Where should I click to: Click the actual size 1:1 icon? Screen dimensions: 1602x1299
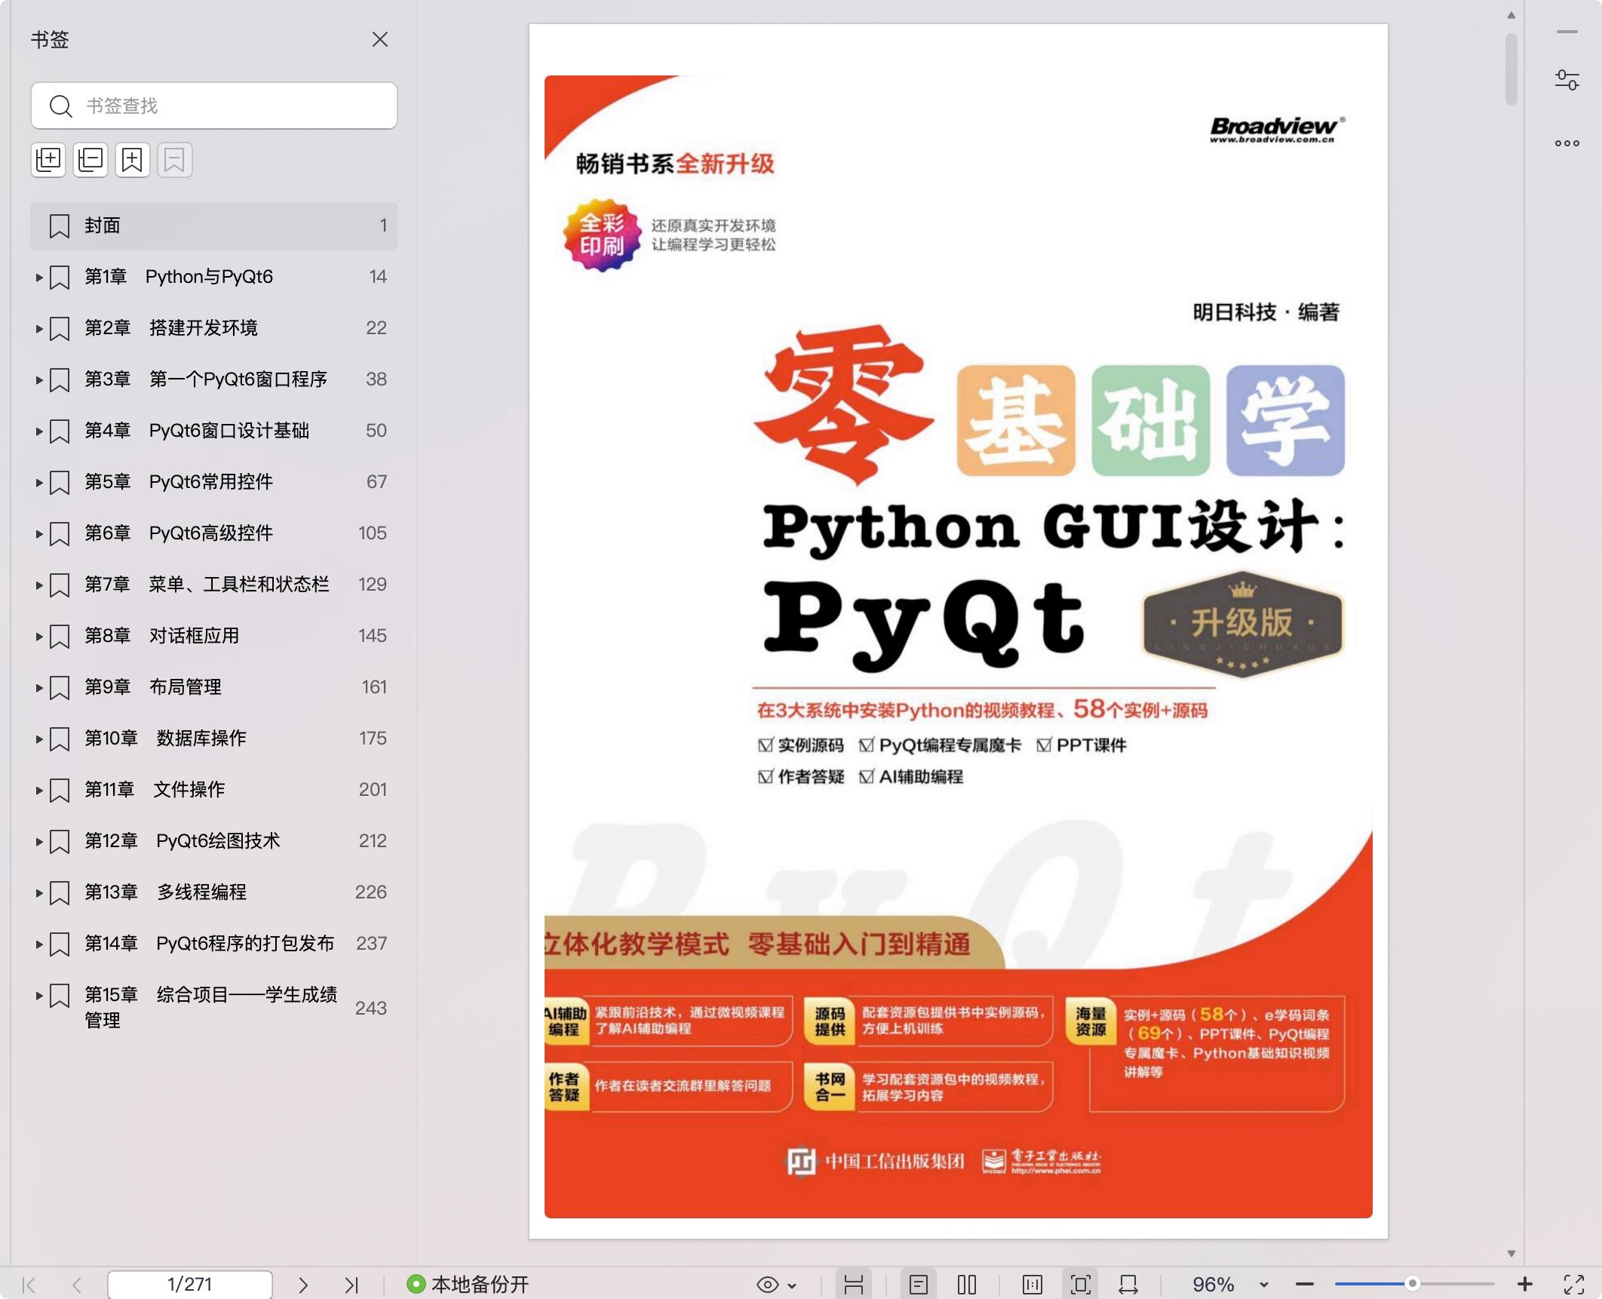coord(1033,1285)
